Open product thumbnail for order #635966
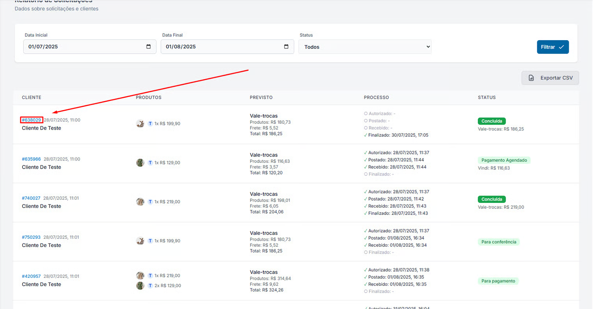This screenshot has height=309, width=593. click(140, 163)
